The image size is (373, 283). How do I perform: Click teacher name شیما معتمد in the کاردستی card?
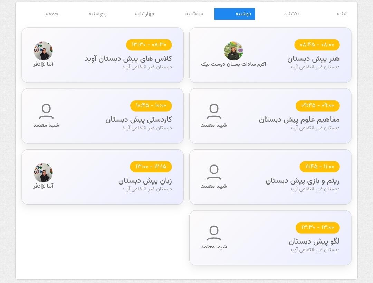pyautogui.click(x=46, y=125)
